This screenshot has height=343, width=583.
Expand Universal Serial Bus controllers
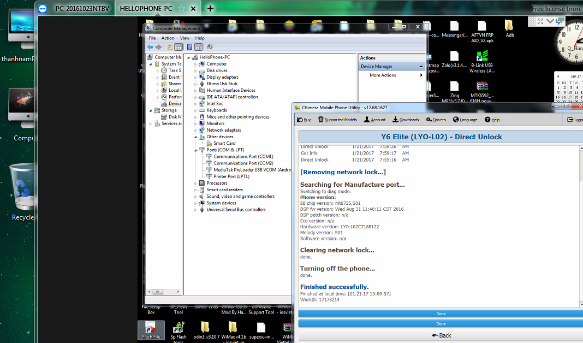coord(195,210)
